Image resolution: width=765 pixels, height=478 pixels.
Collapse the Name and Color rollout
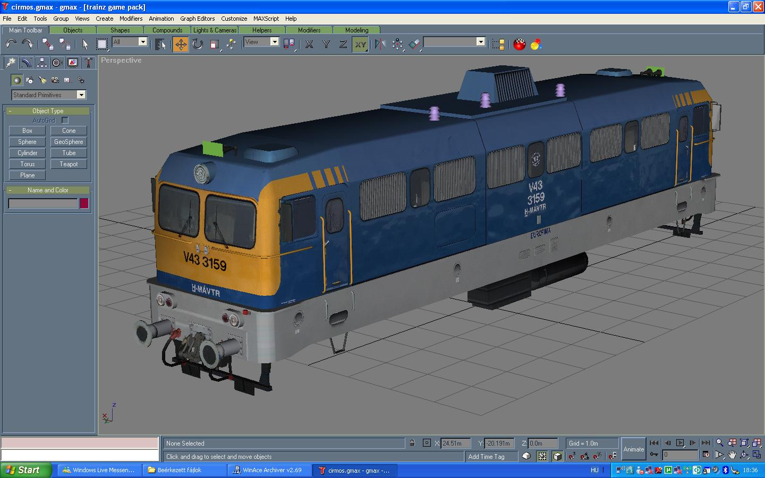pyautogui.click(x=48, y=190)
